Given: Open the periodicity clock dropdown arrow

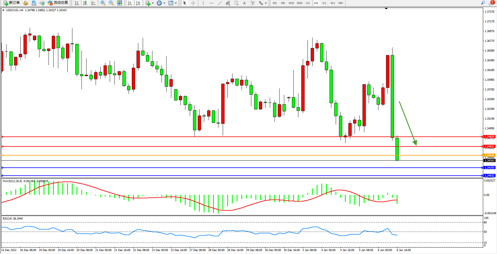Looking at the screenshot, I should 164,3.
